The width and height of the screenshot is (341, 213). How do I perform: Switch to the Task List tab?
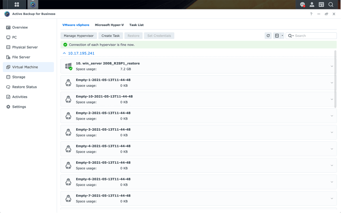(136, 25)
